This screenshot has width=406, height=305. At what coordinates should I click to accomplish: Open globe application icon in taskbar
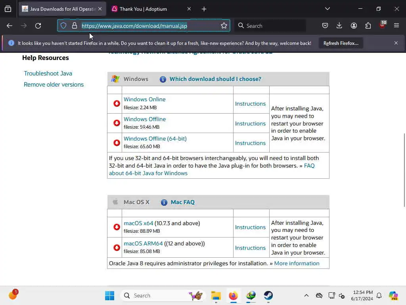pos(251,295)
